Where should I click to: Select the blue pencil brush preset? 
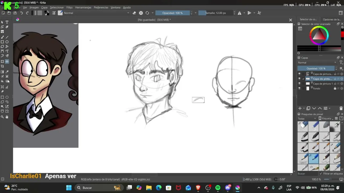pos(313,158)
